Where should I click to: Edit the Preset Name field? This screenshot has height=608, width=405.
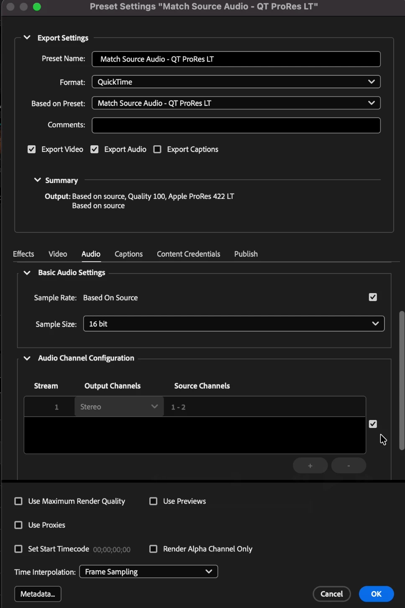236,59
